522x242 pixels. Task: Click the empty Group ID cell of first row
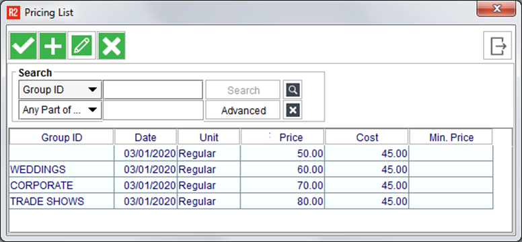click(x=62, y=153)
